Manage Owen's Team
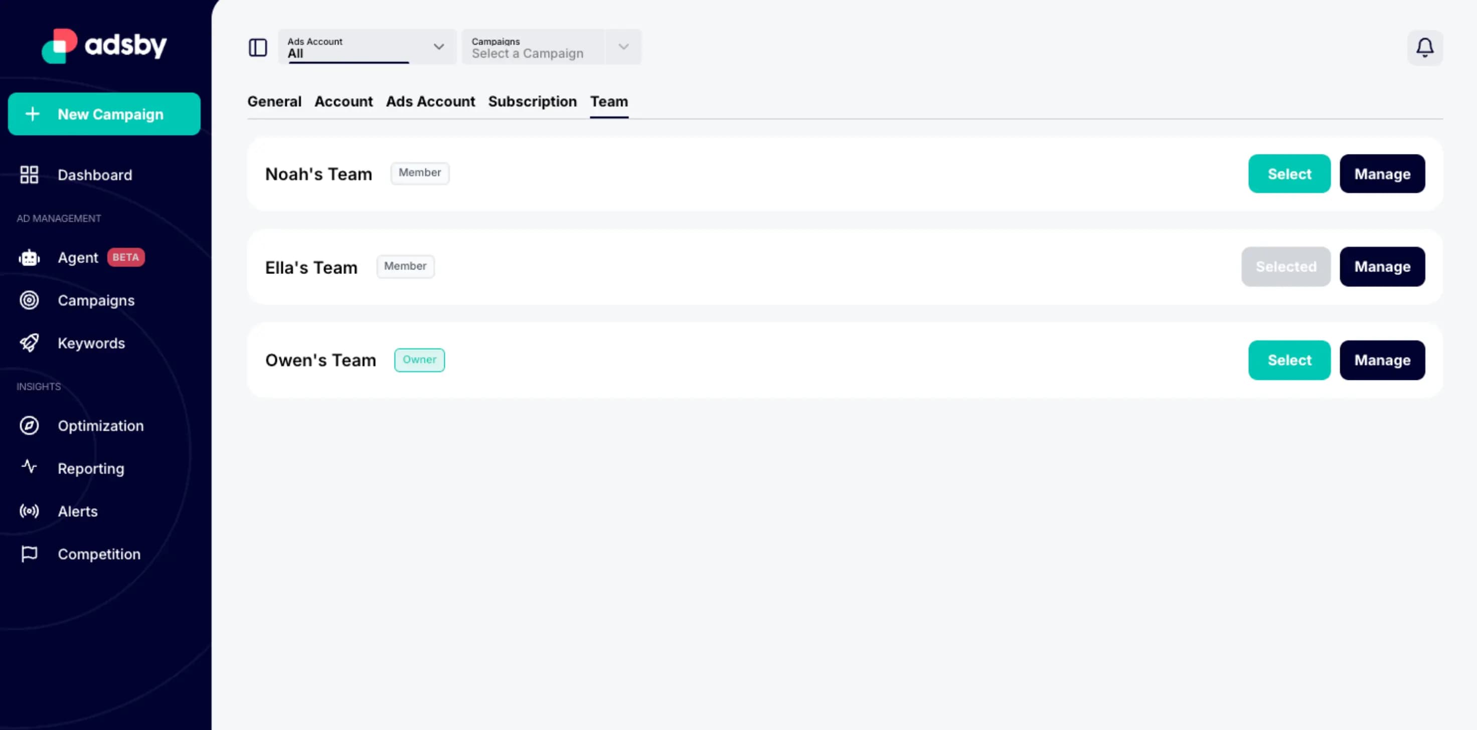Viewport: 1477px width, 730px height. (1382, 360)
